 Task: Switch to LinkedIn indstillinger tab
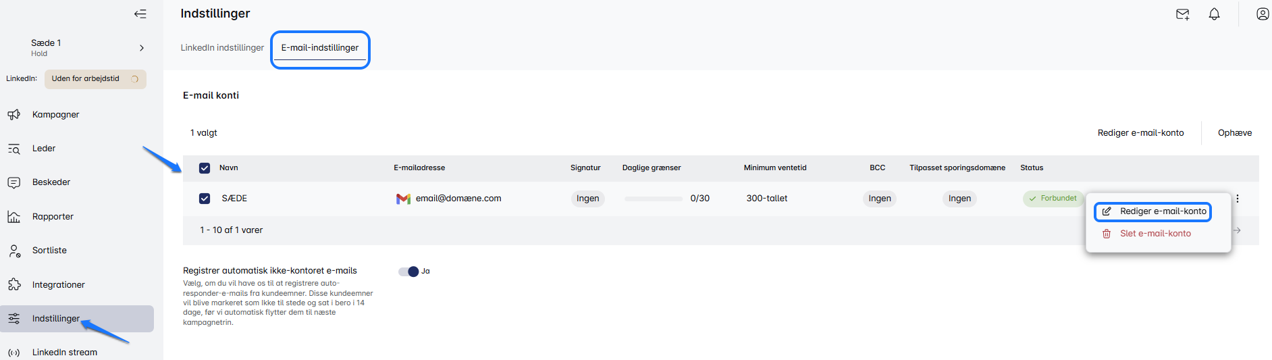coord(222,48)
